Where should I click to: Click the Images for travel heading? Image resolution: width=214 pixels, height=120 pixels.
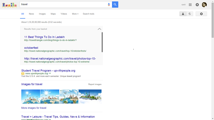[32, 84]
